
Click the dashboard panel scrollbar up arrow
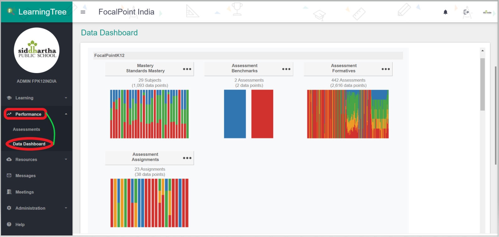tap(482, 51)
